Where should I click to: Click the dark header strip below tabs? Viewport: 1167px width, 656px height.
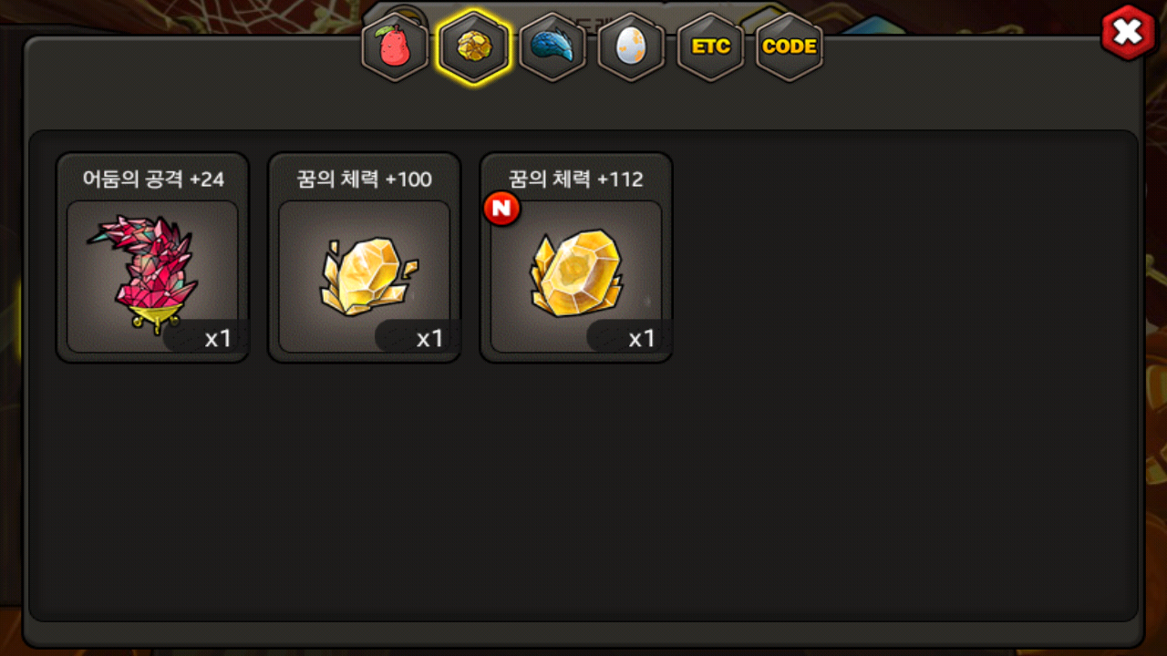click(x=583, y=105)
